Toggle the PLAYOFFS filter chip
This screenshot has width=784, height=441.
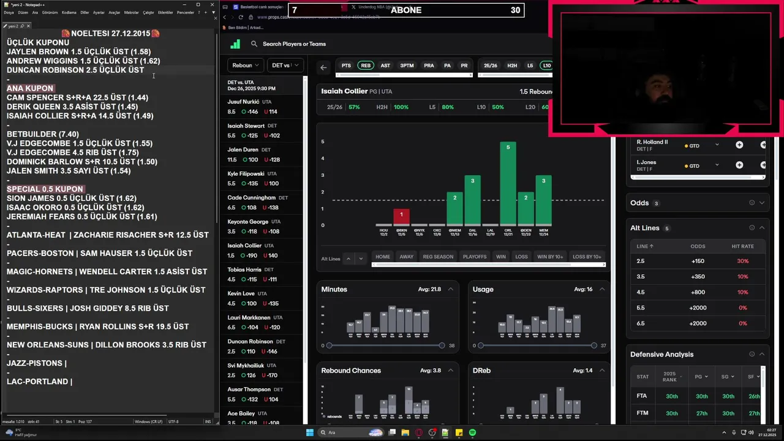coord(475,257)
